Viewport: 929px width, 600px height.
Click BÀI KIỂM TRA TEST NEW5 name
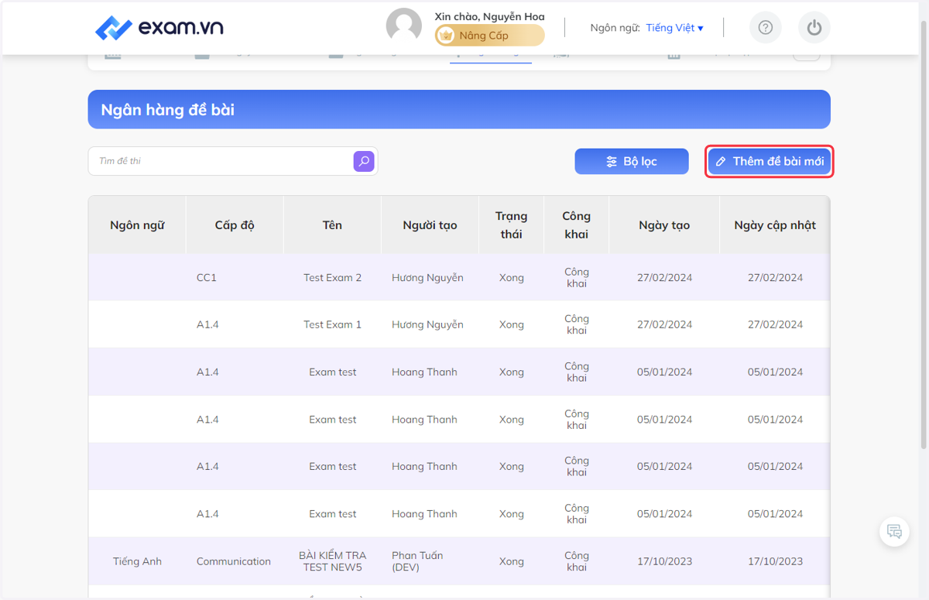(x=332, y=561)
